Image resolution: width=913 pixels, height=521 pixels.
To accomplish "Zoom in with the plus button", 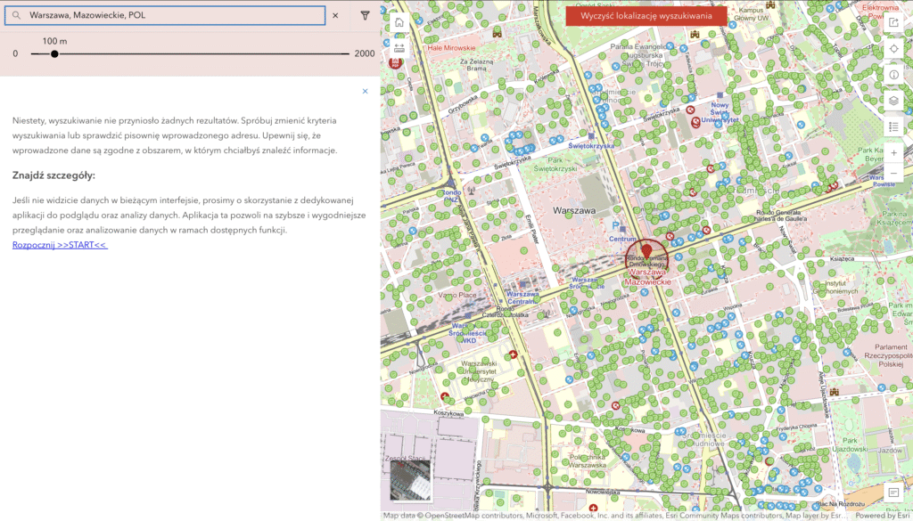I will (894, 152).
